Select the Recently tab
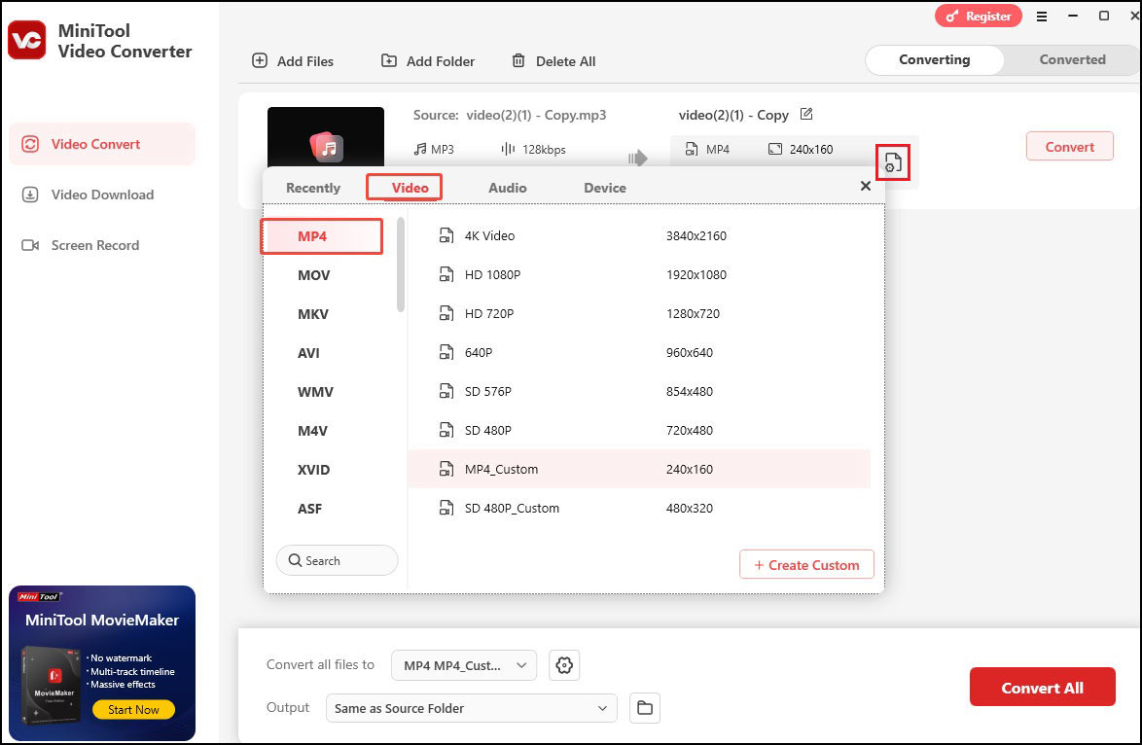 [x=313, y=188]
